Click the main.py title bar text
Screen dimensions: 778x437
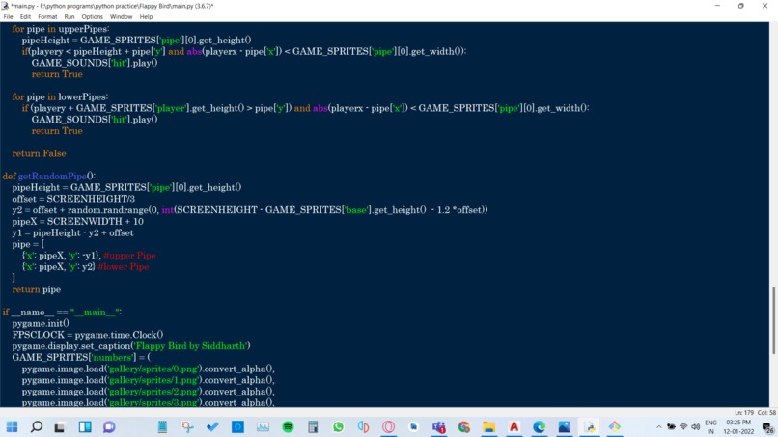pyautogui.click(x=112, y=6)
